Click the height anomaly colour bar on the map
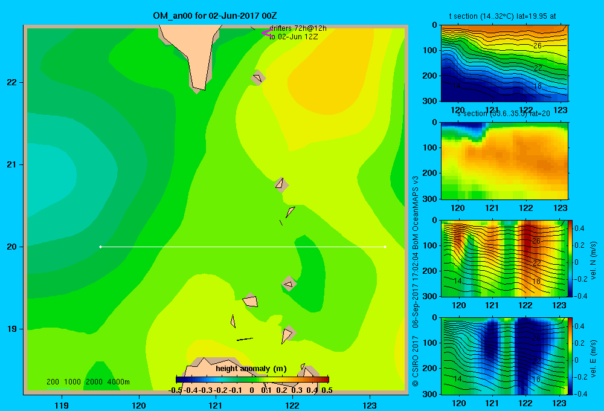 pos(252,380)
